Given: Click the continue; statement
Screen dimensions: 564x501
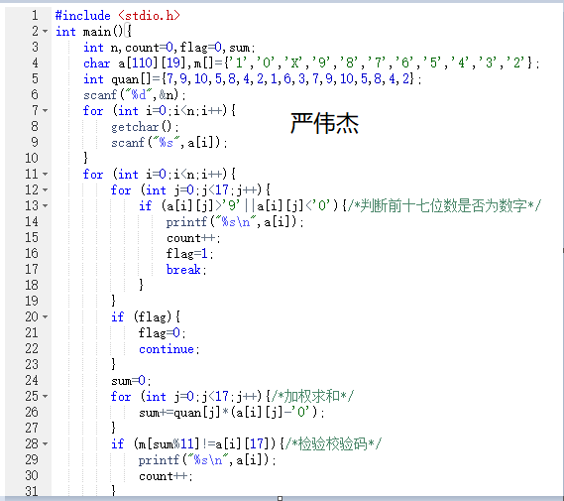Looking at the screenshot, I should pos(169,349).
